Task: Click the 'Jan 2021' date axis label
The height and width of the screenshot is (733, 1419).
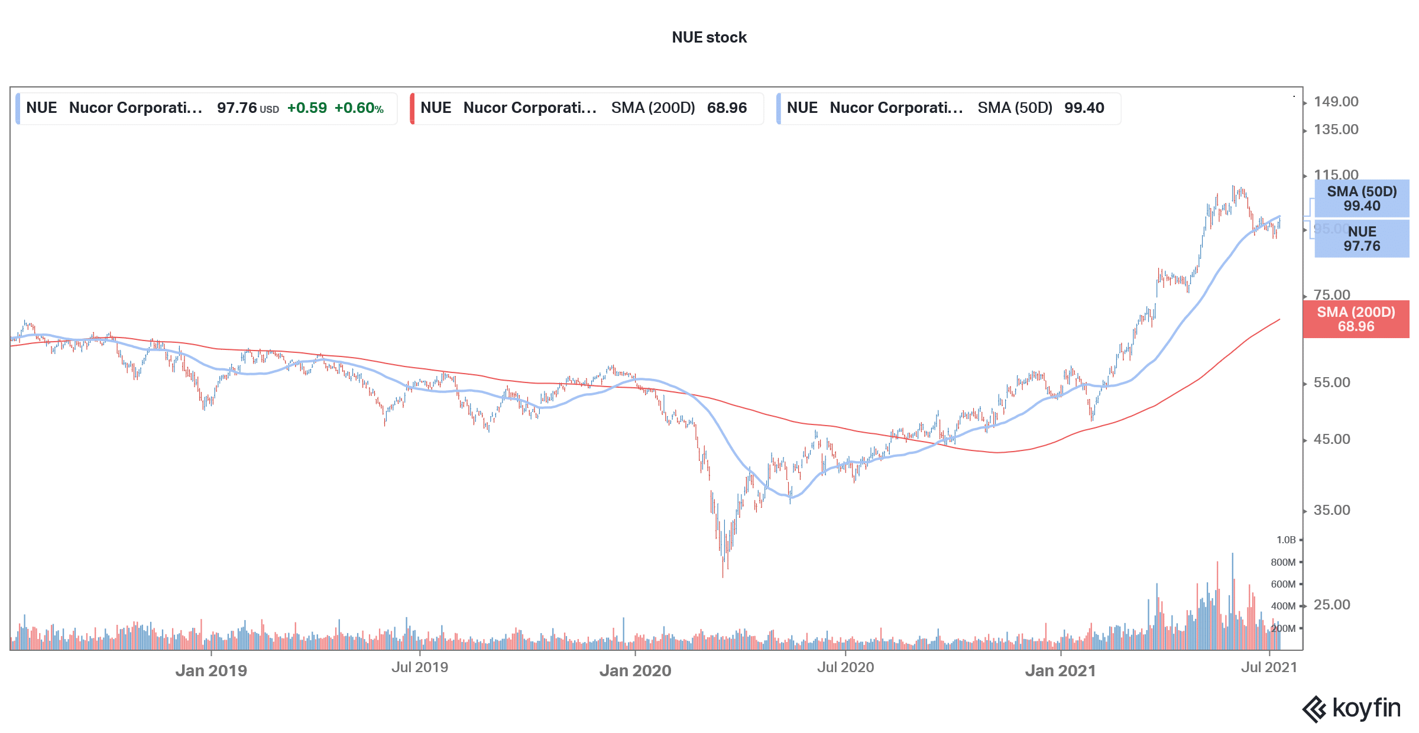Action: 1060,671
